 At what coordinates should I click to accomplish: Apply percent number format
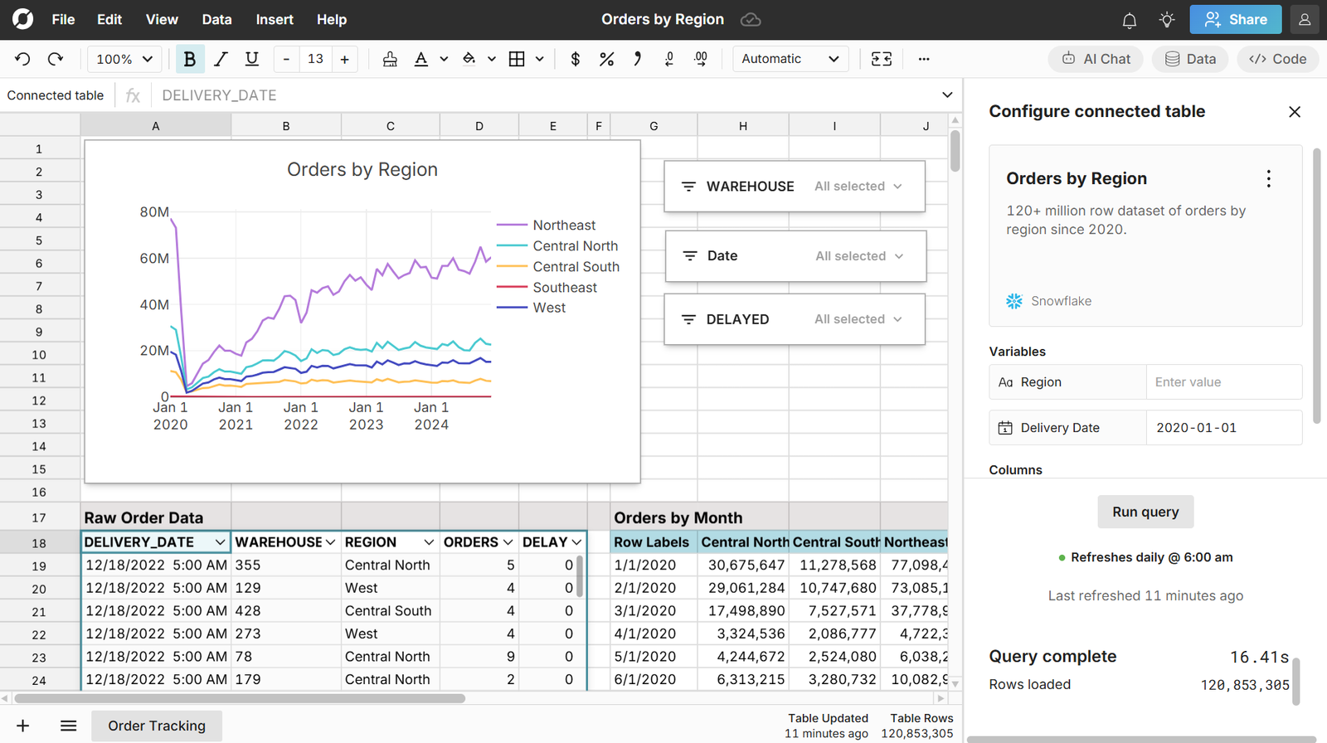tap(606, 59)
